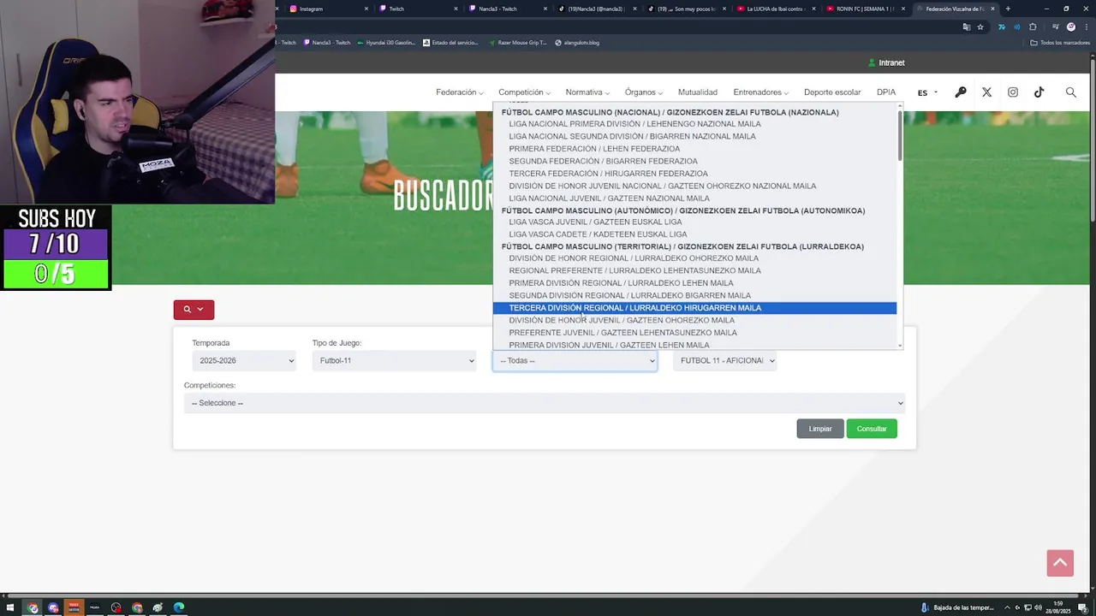Expand the ES language selector
The height and width of the screenshot is (616, 1096).
point(928,92)
